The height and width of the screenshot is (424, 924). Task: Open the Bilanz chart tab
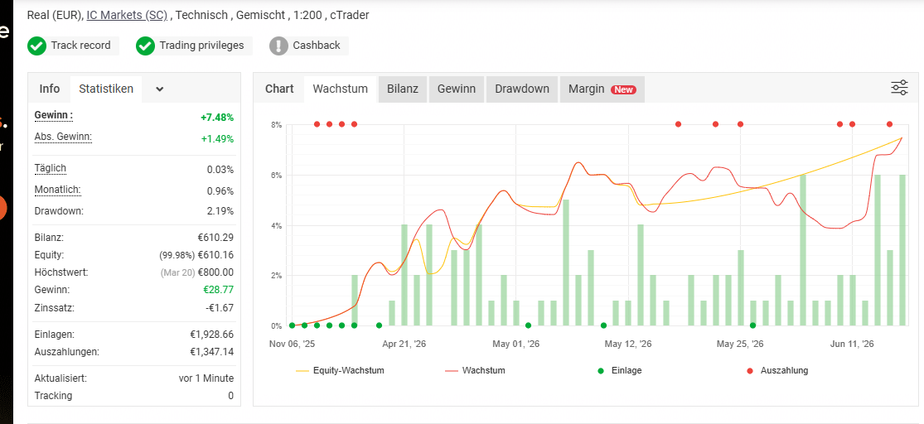click(x=403, y=89)
